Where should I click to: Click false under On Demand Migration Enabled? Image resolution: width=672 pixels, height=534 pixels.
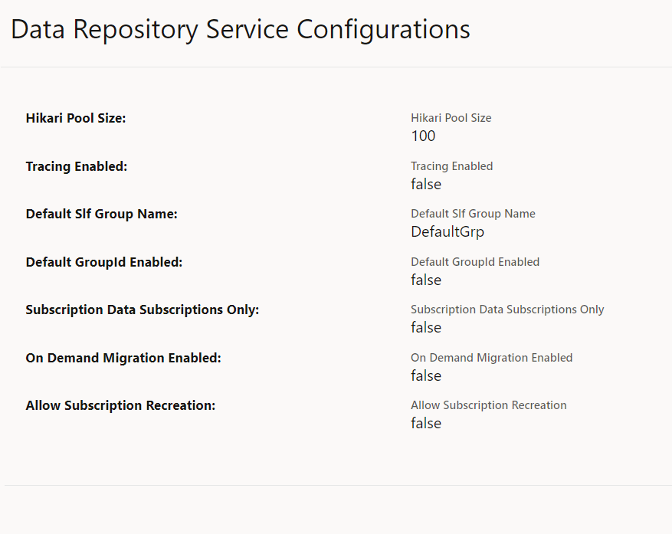425,376
